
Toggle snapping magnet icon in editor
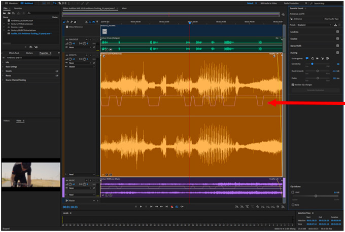(x=93, y=22)
